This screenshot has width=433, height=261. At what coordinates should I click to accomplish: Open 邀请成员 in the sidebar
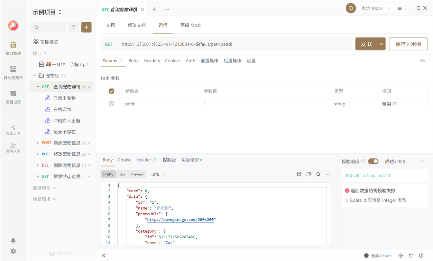pos(13,148)
